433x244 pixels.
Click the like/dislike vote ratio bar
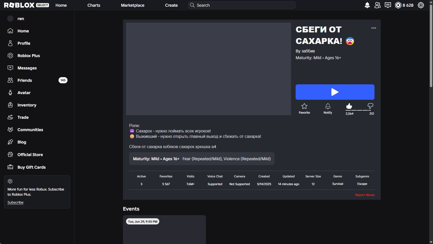coord(360,110)
